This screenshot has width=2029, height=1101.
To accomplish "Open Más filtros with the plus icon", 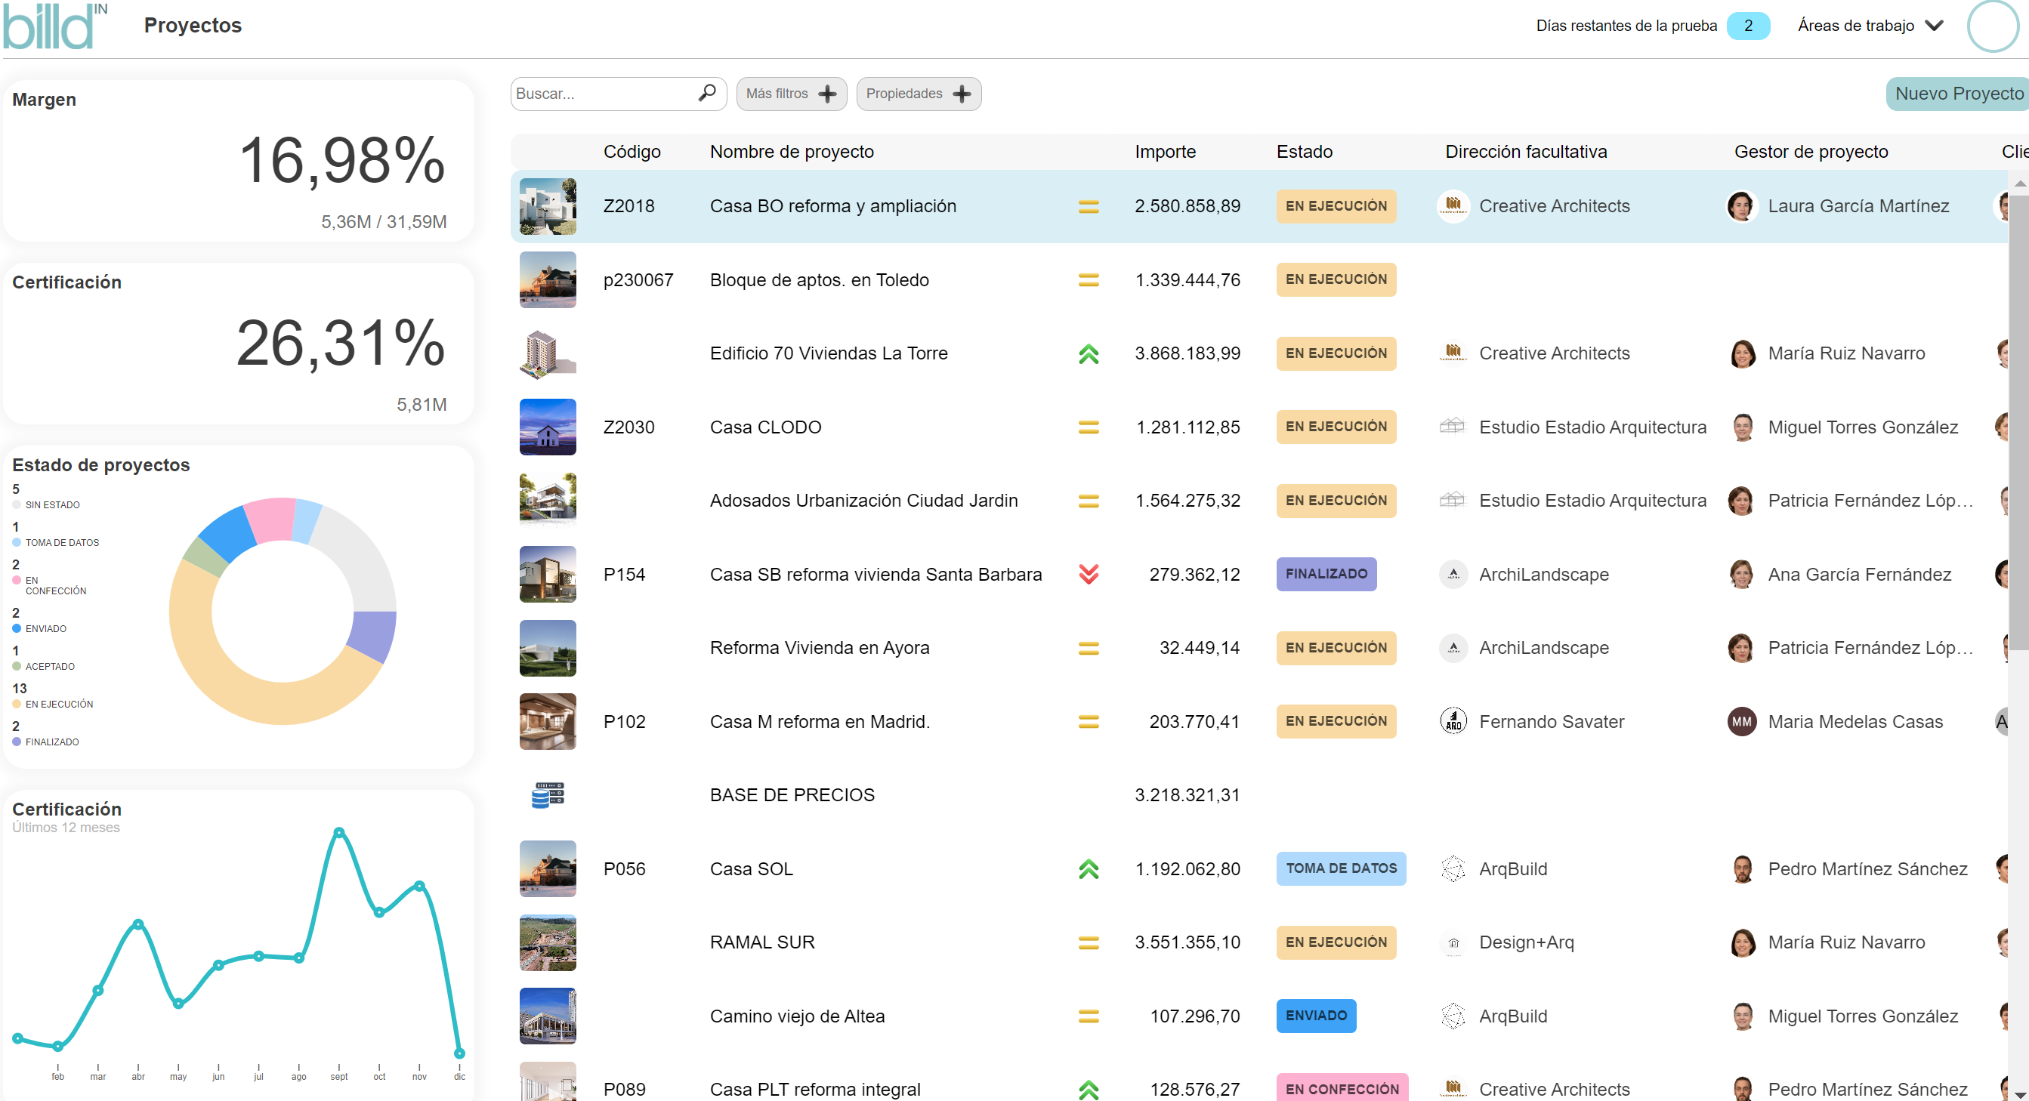I will click(x=827, y=94).
